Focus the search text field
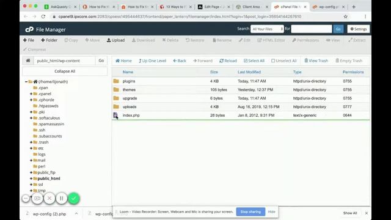This screenshot has width=391, height=220. [x=312, y=29]
